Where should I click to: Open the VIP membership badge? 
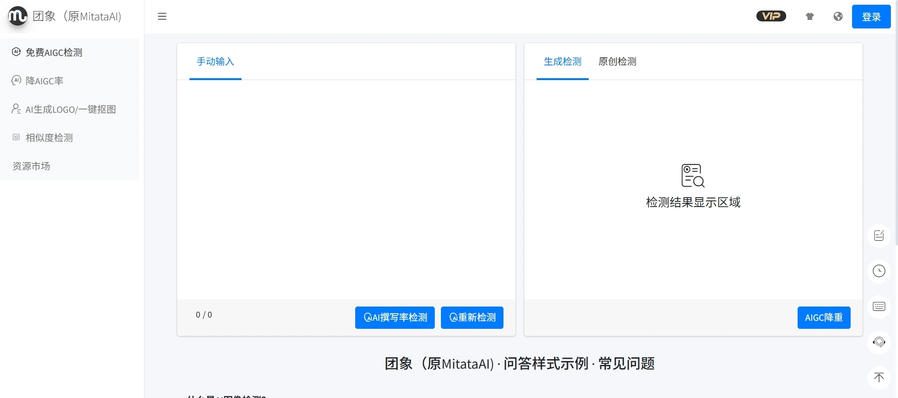771,16
